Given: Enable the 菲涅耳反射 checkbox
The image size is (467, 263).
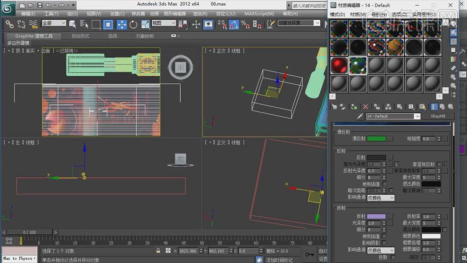Looking at the screenshot, I should pos(439,164).
